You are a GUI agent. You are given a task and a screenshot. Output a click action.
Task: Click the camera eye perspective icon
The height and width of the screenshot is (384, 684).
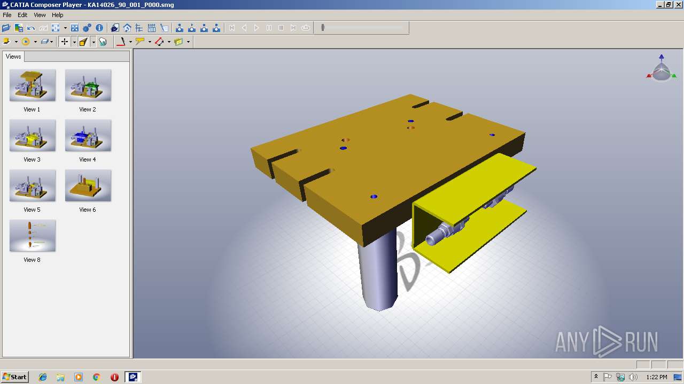click(26, 42)
